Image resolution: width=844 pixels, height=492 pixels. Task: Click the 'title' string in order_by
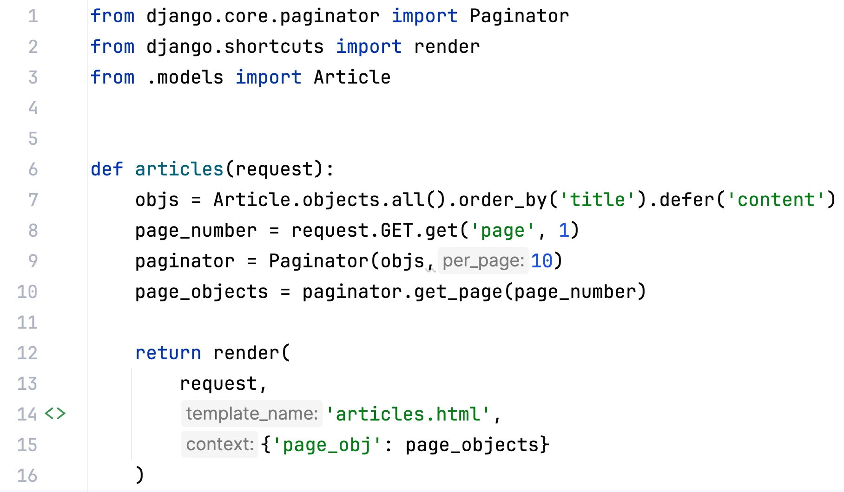597,200
